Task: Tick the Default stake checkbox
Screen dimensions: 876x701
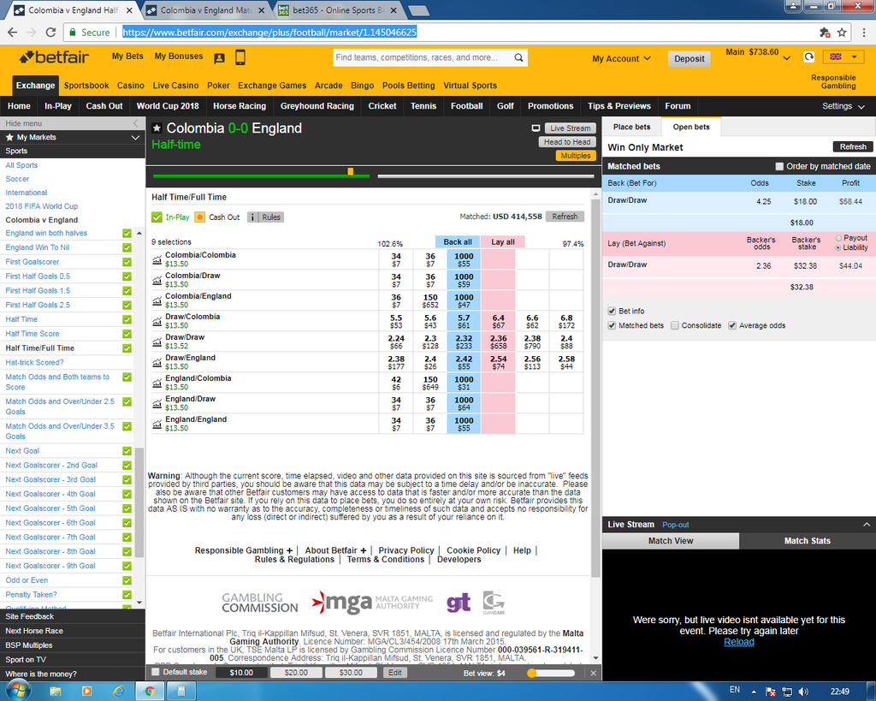Action: (x=156, y=672)
